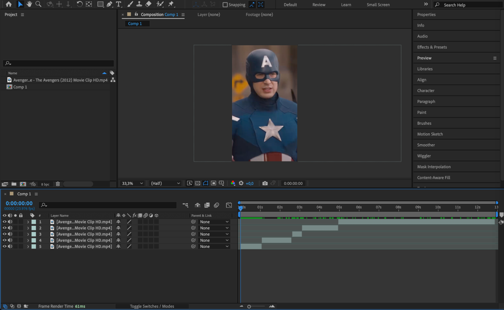Click the timeline zoom slider
Screen dimensions: 504x310
(x=249, y=306)
